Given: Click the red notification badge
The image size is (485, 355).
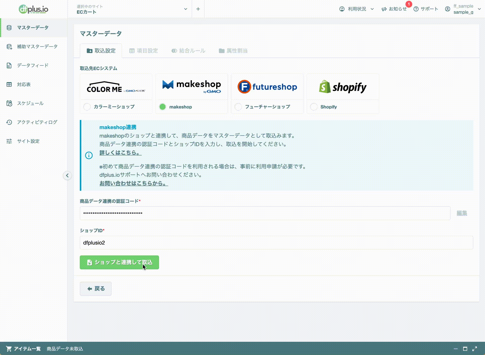Looking at the screenshot, I should click(409, 4).
